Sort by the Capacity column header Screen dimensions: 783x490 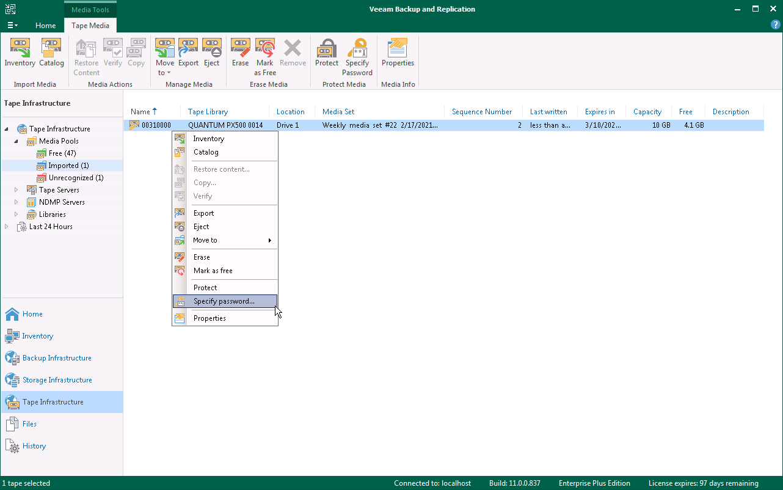649,112
